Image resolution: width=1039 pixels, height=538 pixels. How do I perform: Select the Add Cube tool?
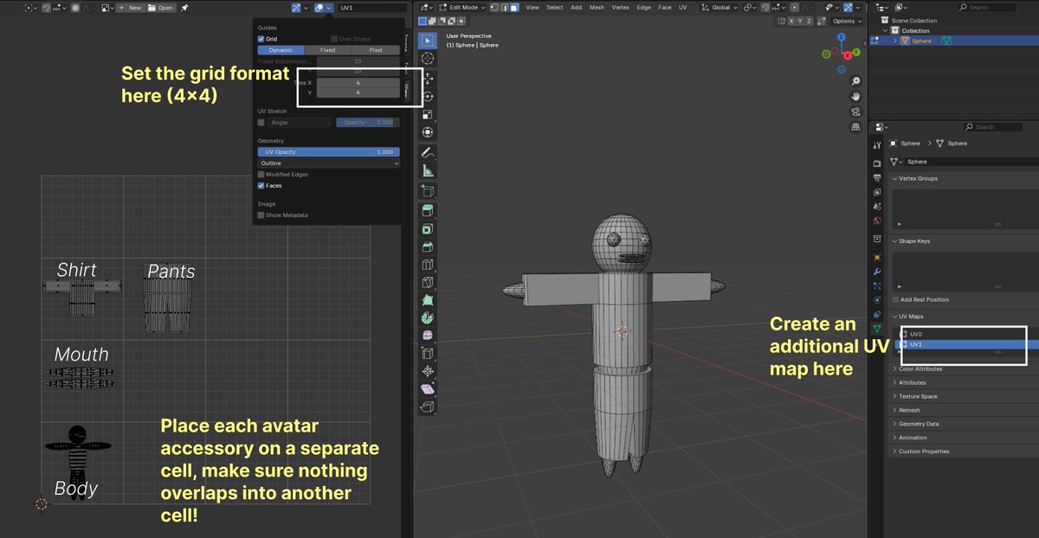tap(427, 191)
